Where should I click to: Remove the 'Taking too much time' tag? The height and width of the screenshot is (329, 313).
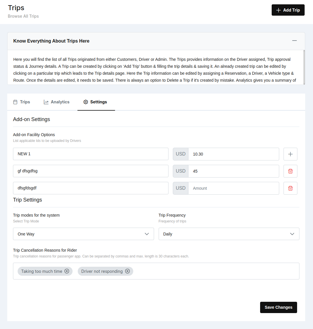click(x=67, y=271)
